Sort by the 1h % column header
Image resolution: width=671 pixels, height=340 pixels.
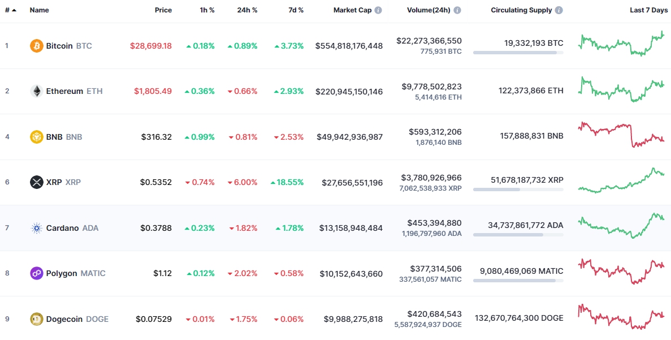[207, 10]
